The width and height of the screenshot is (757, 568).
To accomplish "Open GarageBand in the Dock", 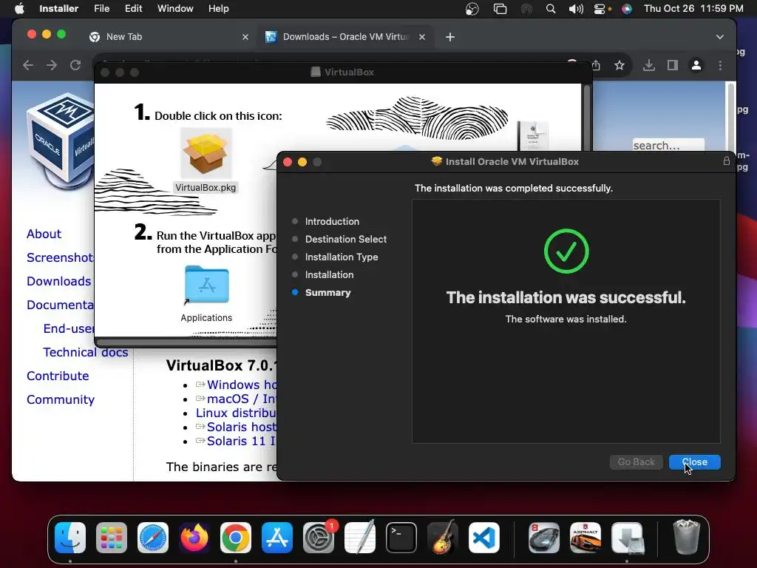I will (443, 538).
